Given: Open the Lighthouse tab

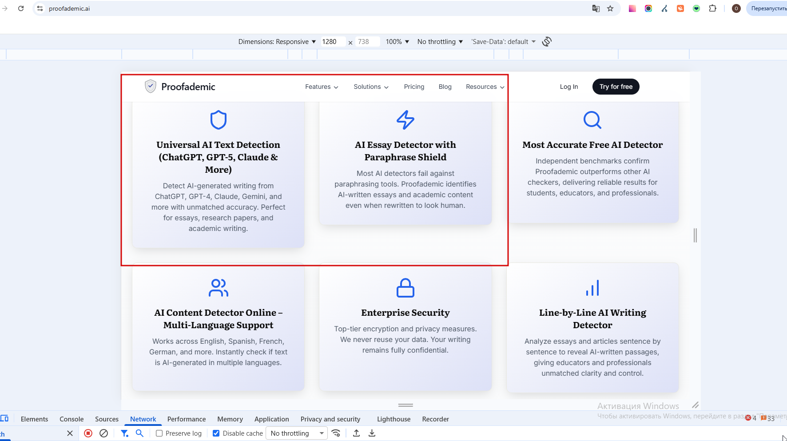Looking at the screenshot, I should tap(393, 419).
